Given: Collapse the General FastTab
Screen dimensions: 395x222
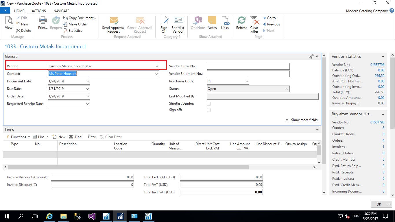Looking at the screenshot, I should click(x=317, y=57).
